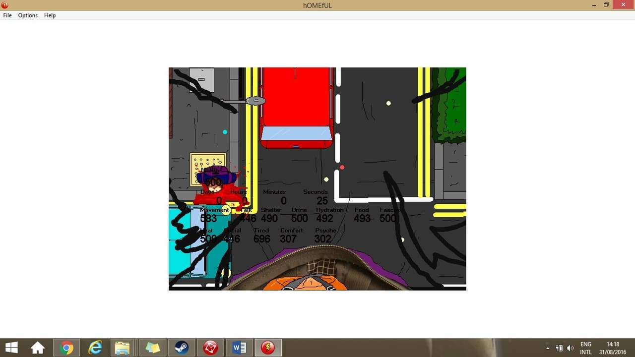Click the manhole cover on the road
635x357 pixels.
255,101
